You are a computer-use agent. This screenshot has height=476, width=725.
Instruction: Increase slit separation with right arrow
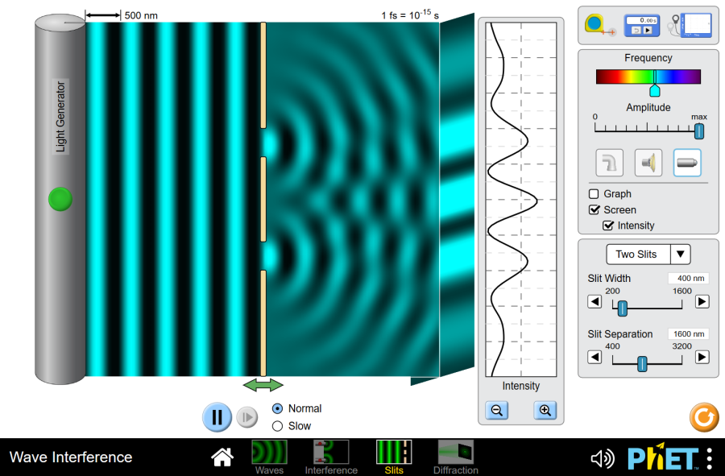pyautogui.click(x=702, y=358)
